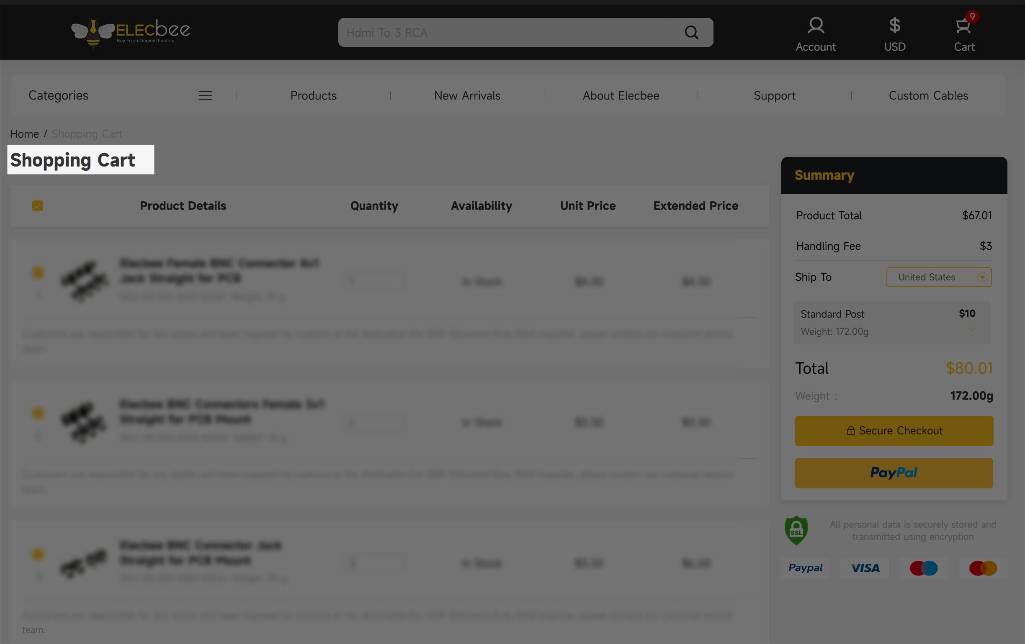Click the USD dollar currency icon
This screenshot has width=1025, height=644.
pyautogui.click(x=894, y=26)
